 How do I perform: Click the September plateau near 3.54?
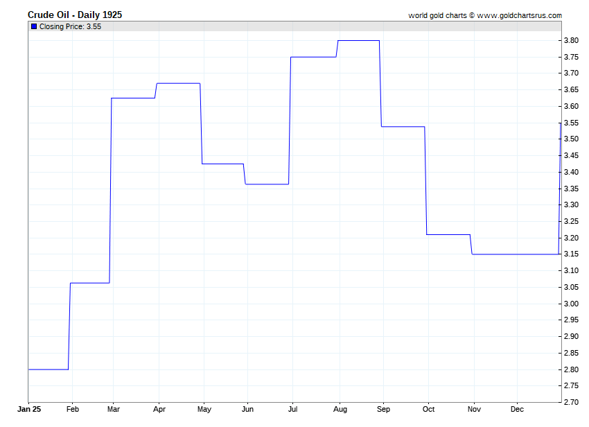point(403,127)
